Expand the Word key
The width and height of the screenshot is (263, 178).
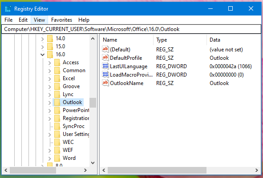click(50, 159)
